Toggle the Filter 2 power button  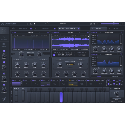[92, 54]
